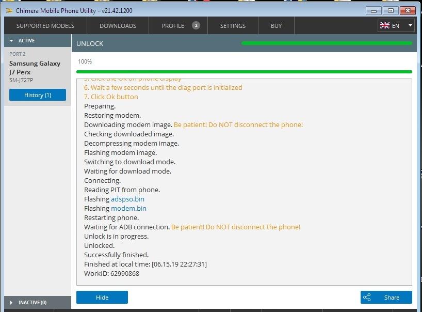Open the SETTINGS tab
Screen dimensions: 422x312
(x=233, y=26)
